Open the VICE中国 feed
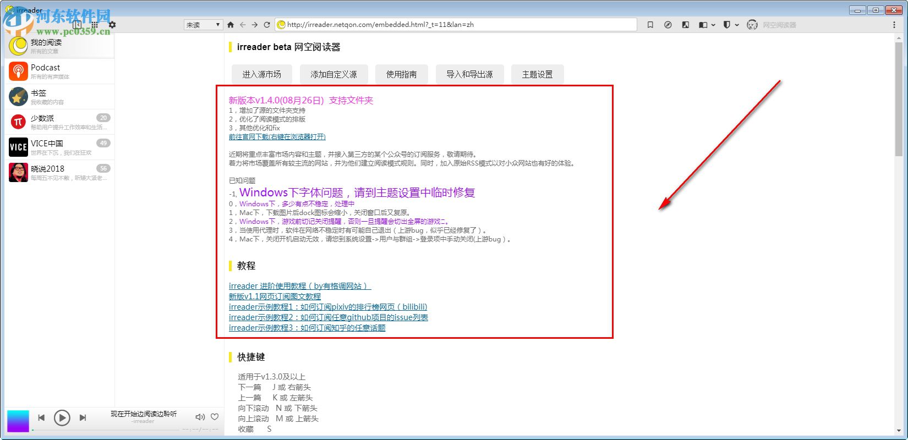Screen dimensions: 908x440 coord(59,147)
